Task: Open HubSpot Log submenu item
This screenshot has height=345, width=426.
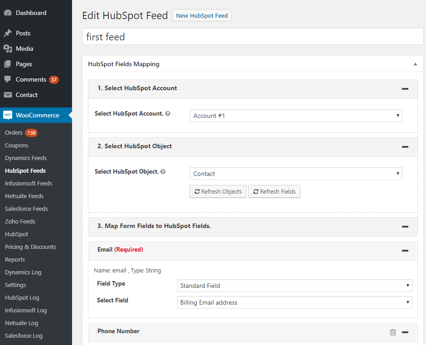Action: point(22,298)
